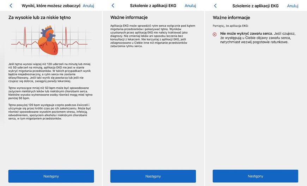Click Następny on the heart attack warning screen
The image size is (307, 186).
click(x=255, y=176)
